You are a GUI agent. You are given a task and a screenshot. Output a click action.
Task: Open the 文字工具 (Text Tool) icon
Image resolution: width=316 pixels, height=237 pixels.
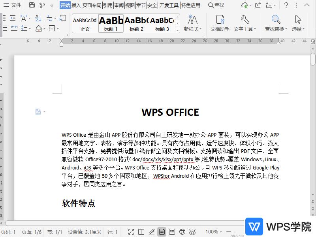245,24
